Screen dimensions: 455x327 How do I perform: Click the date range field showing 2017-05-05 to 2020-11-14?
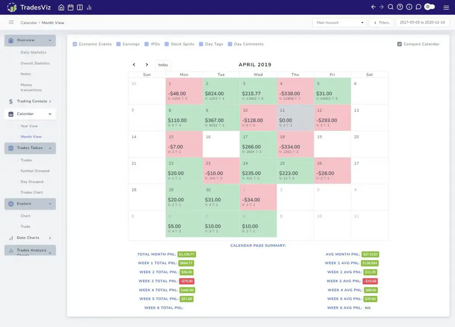422,22
